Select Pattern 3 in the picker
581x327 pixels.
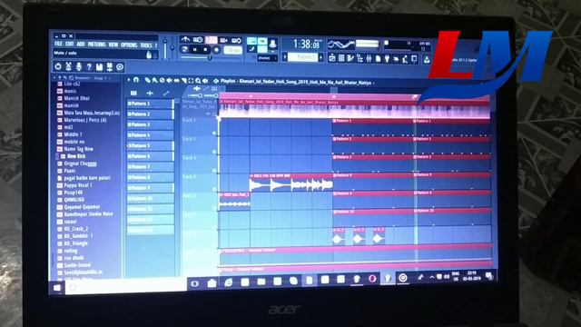(150, 124)
